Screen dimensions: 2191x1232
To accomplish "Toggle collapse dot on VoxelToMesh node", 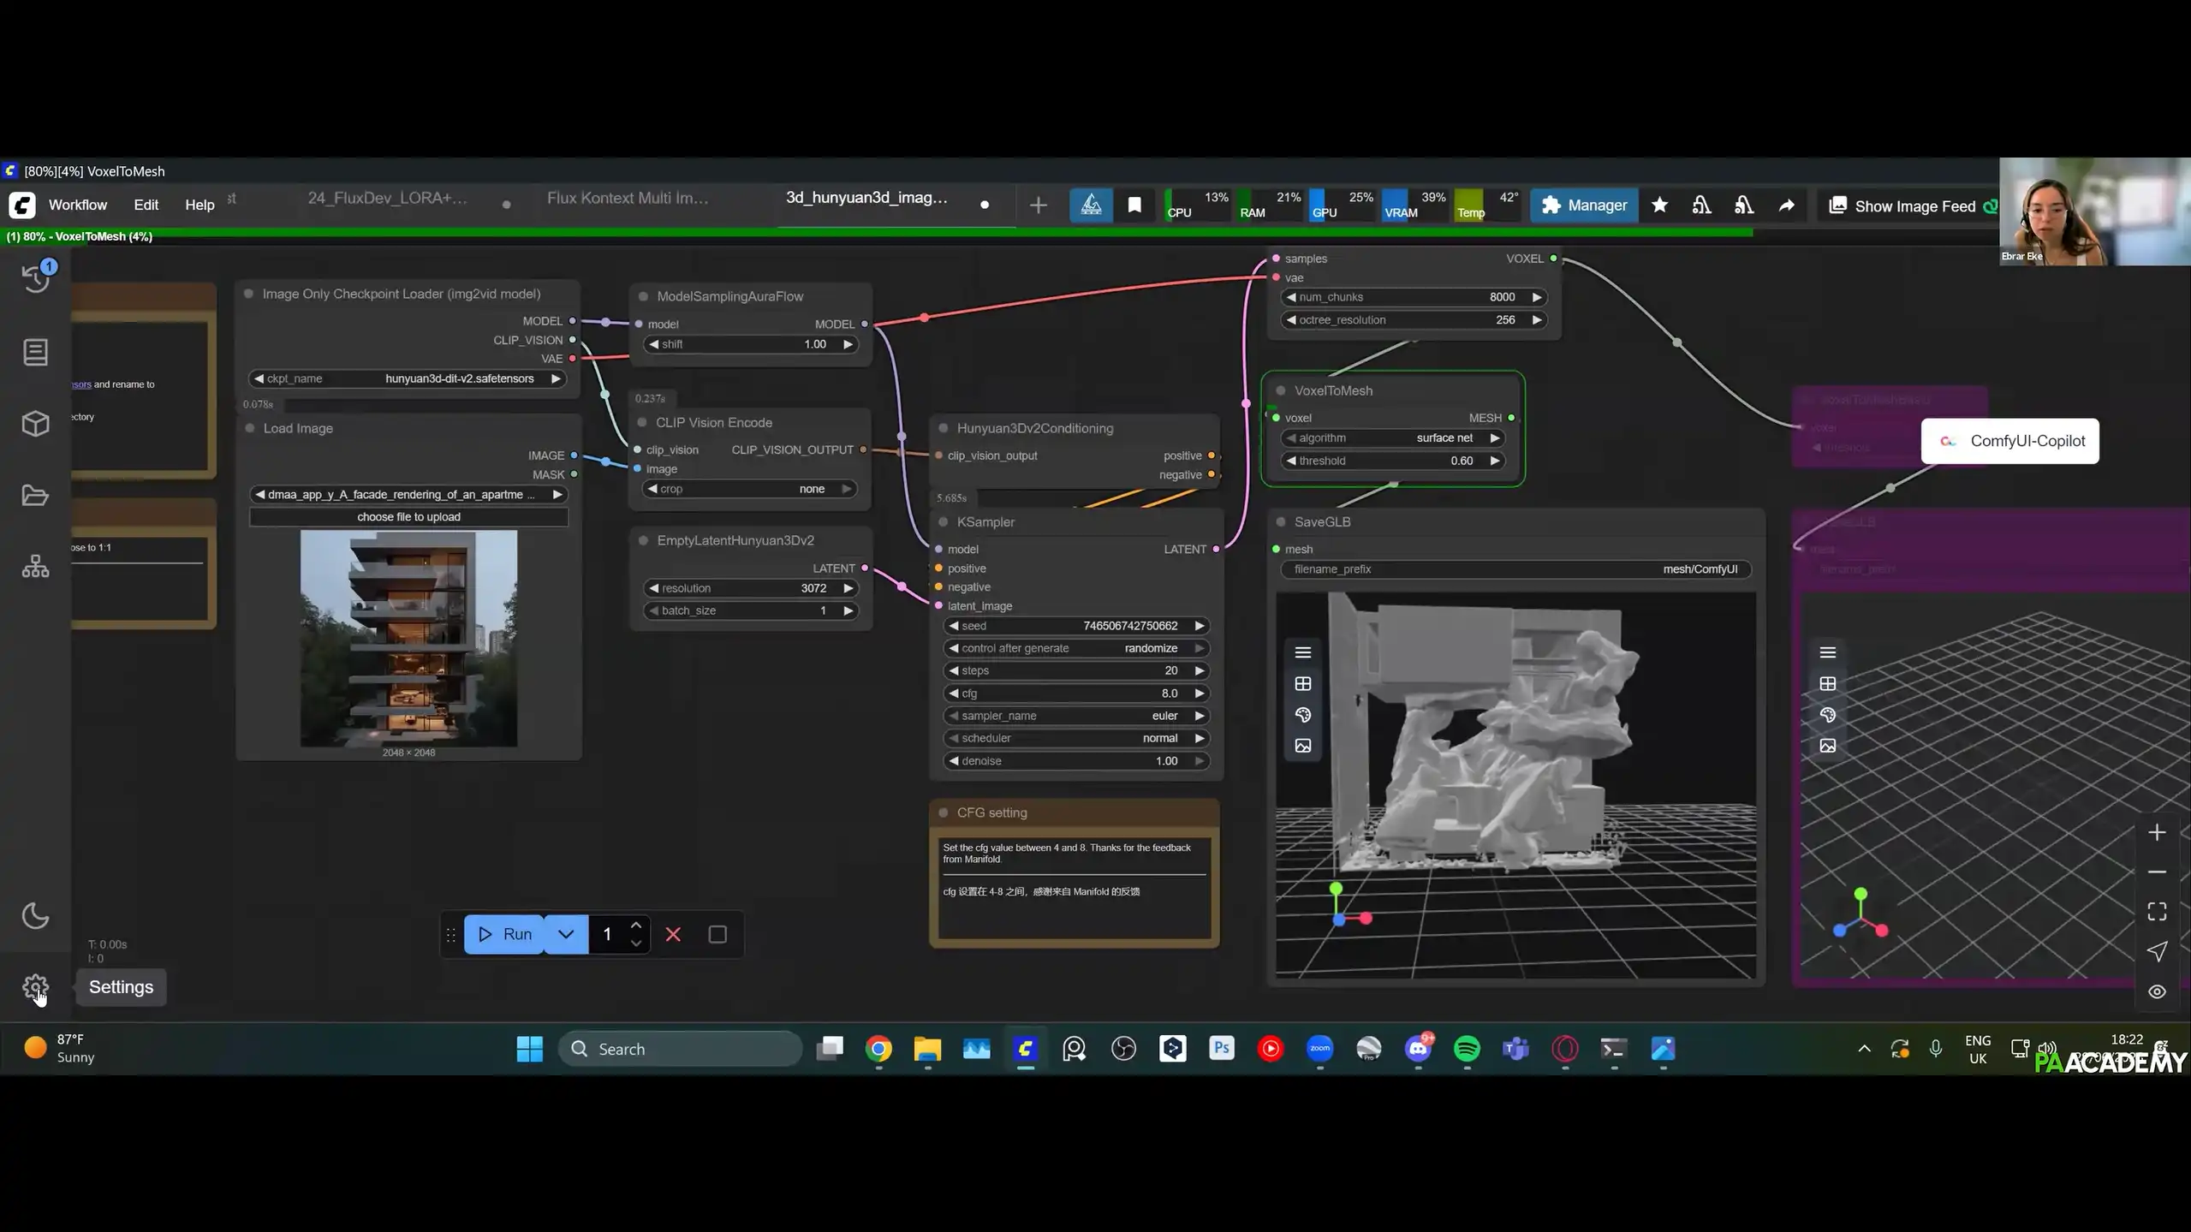I will click(1281, 390).
